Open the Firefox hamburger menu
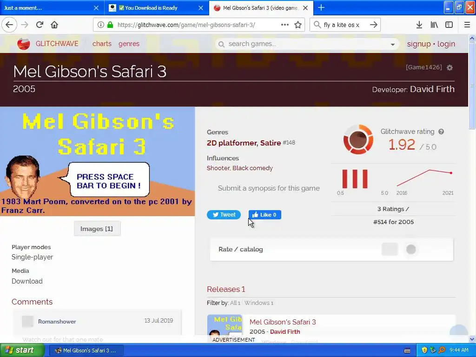This screenshot has height=357, width=476. point(467,25)
